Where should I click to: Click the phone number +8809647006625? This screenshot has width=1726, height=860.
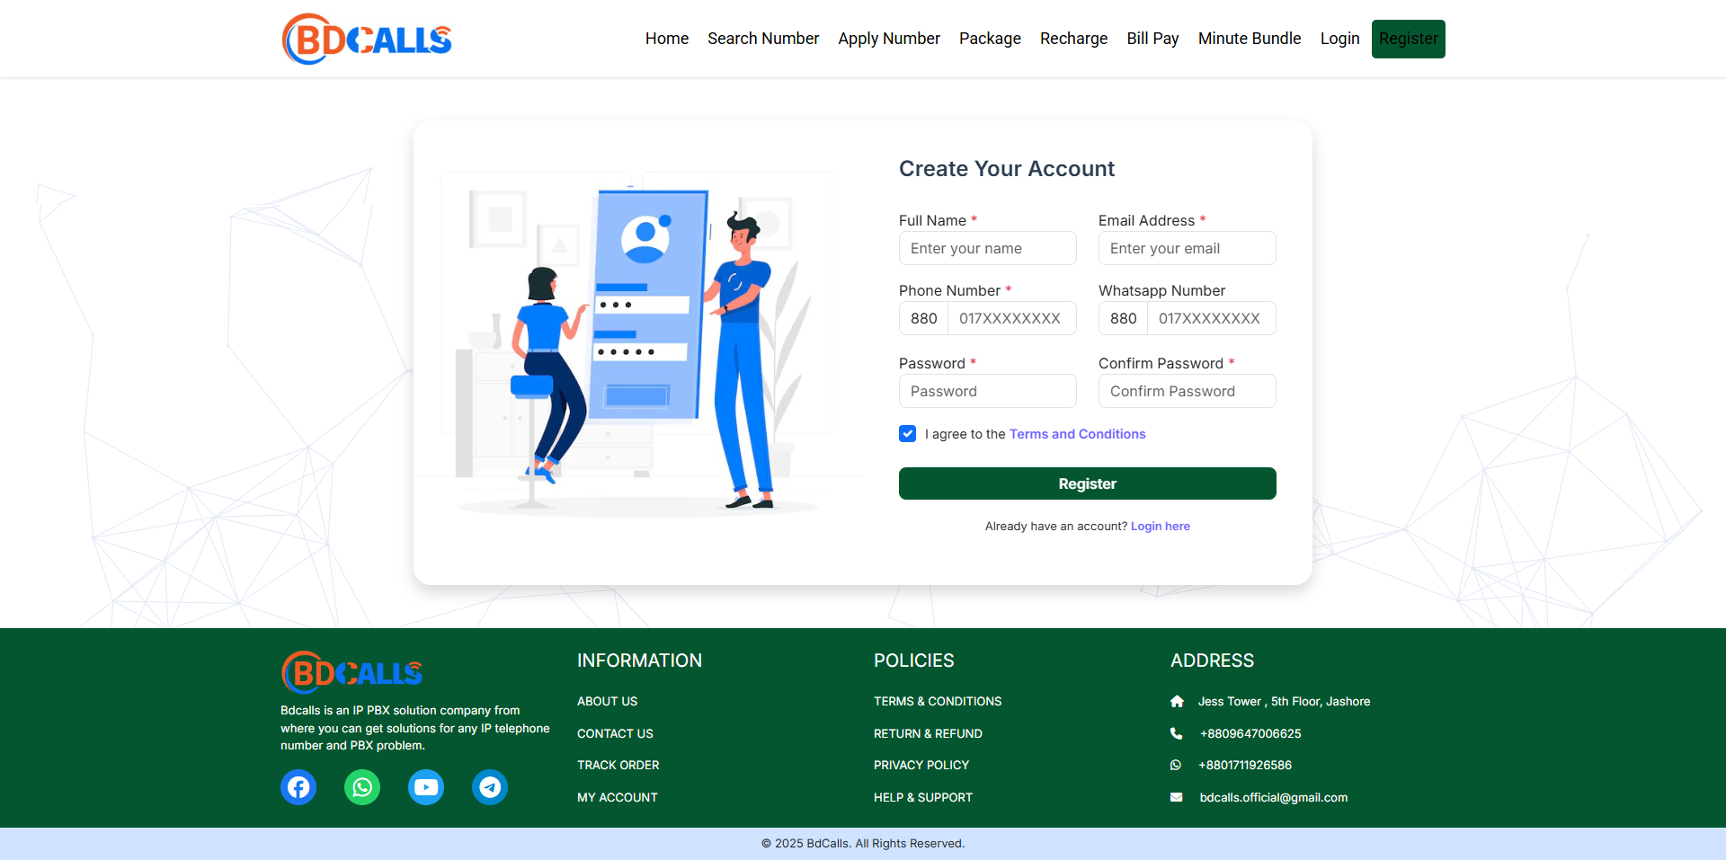[1250, 733]
